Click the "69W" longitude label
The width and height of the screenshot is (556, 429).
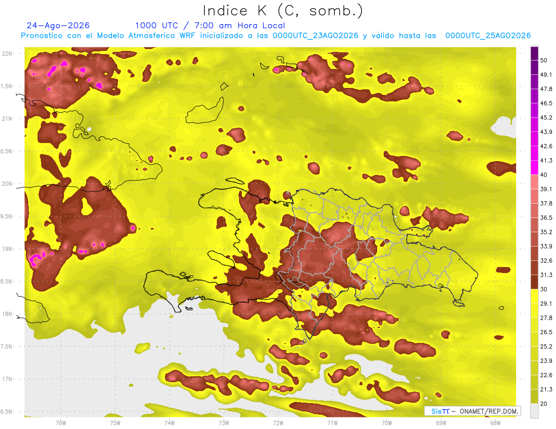pyautogui.click(x=441, y=423)
